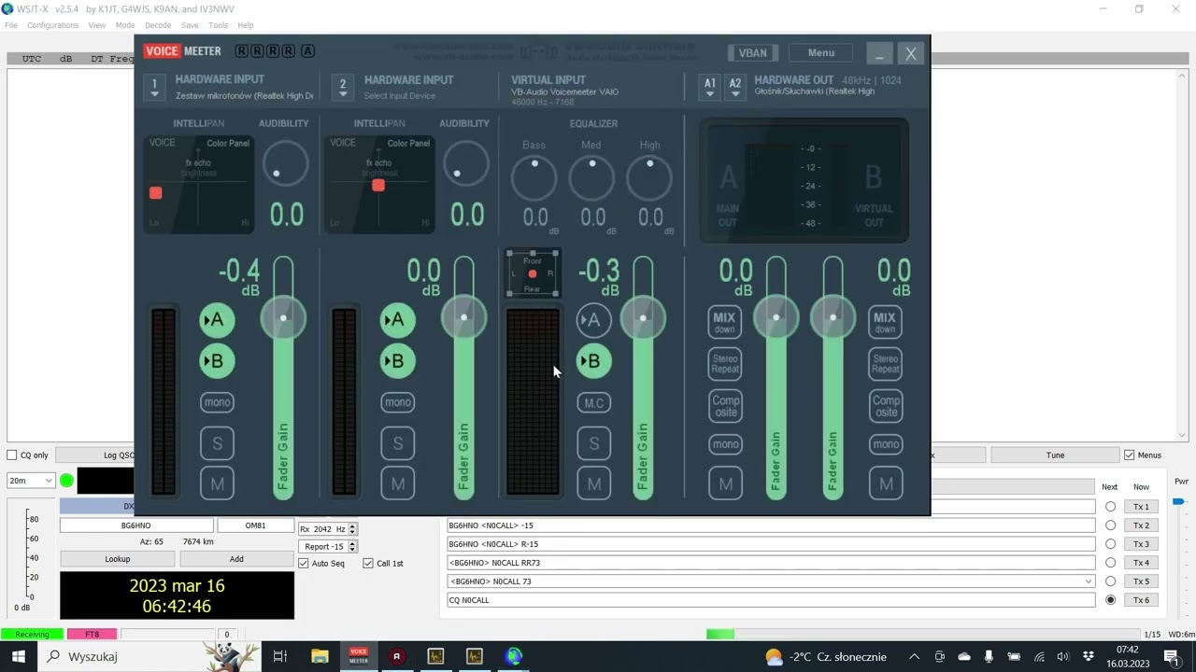The image size is (1196, 672).
Task: Mute the Virtual Input strip
Action: pos(593,483)
